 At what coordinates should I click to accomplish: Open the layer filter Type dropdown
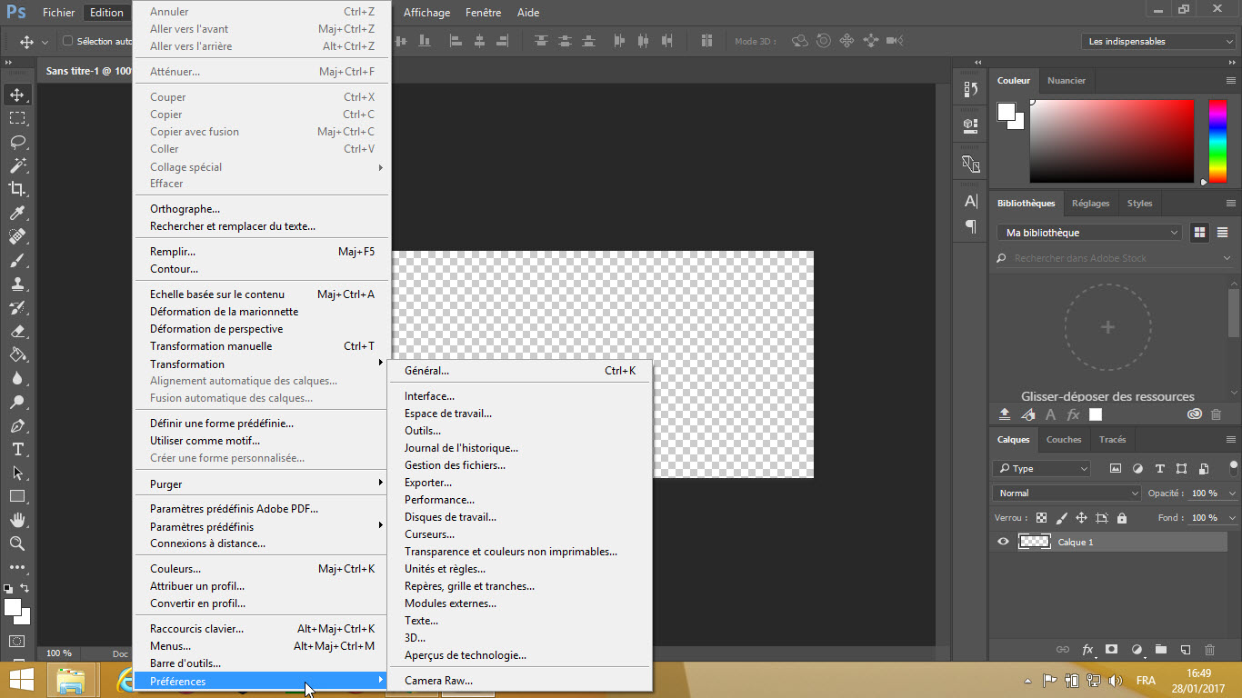tap(1042, 469)
